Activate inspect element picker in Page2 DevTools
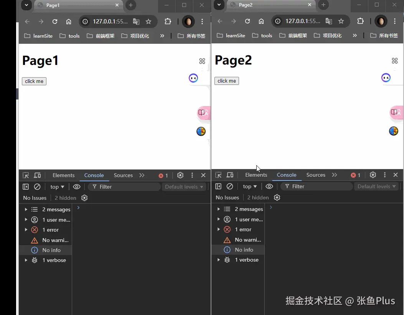Image resolution: width=404 pixels, height=315 pixels. point(218,175)
